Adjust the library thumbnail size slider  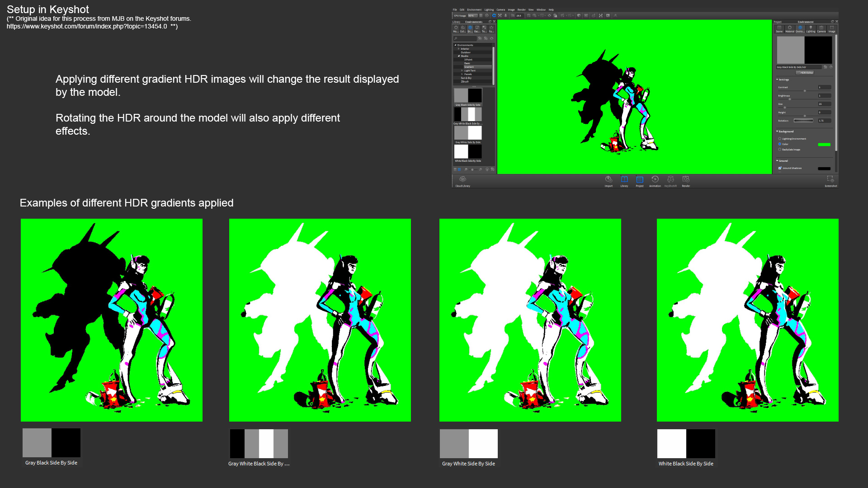pyautogui.click(x=473, y=169)
